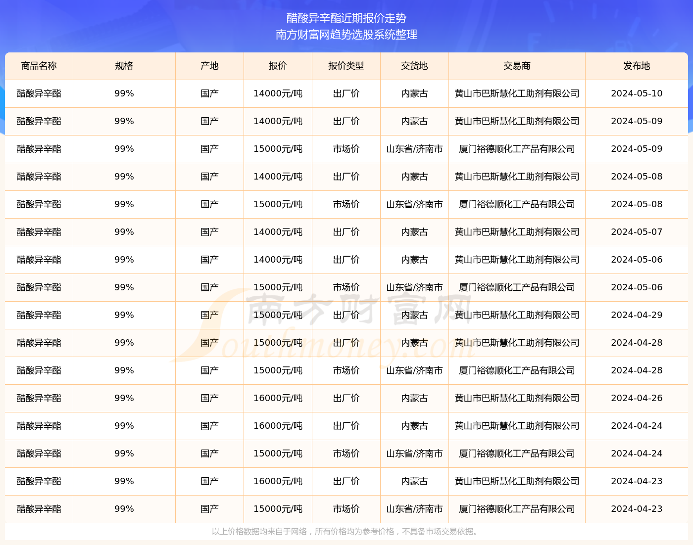Click 厦门裕德顺化工产品有限公司 in the 2024-04-28 row
Image resolution: width=693 pixels, height=545 pixels.
coord(517,370)
